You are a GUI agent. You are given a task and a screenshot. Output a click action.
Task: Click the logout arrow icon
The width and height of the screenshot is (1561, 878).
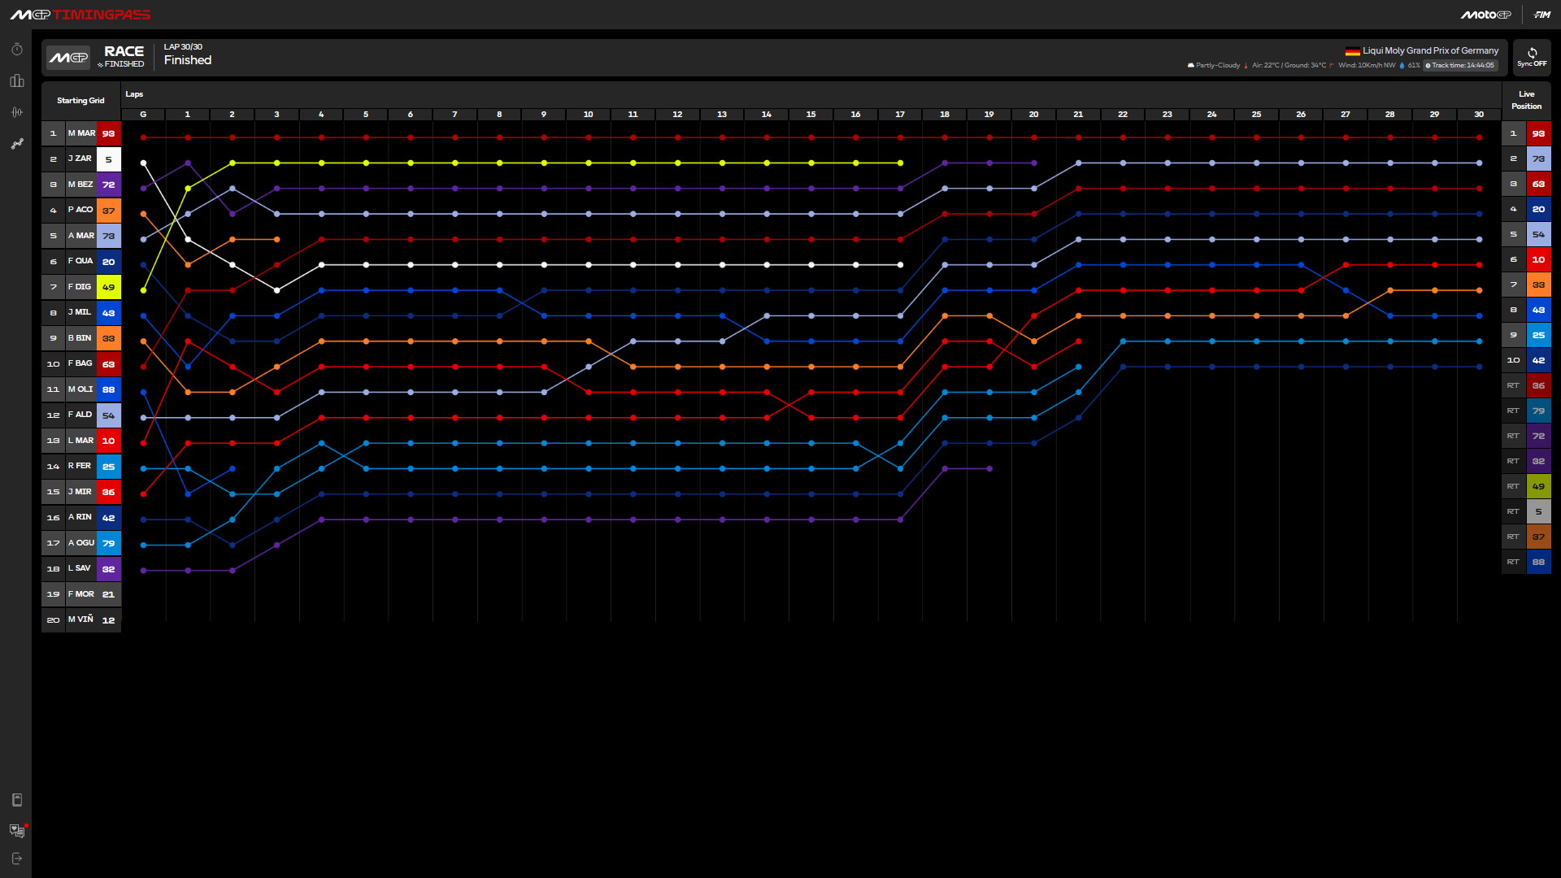tap(16, 858)
